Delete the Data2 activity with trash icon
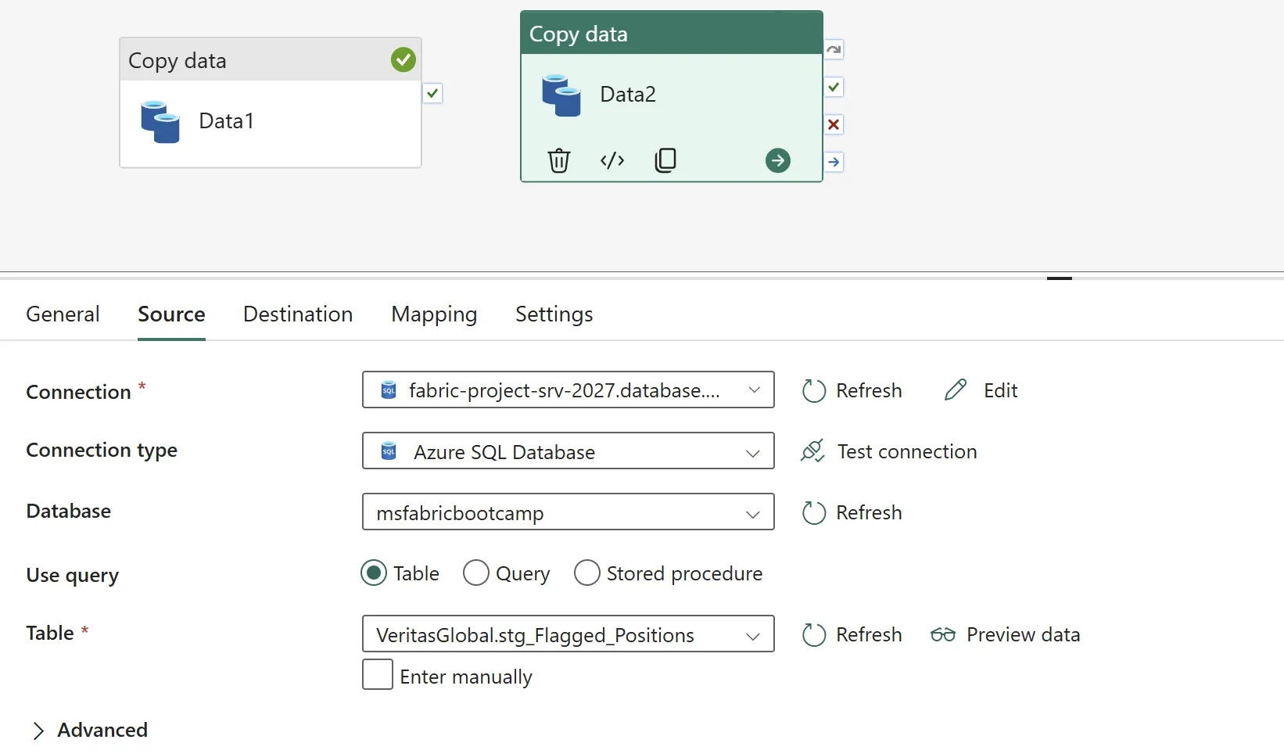1284x754 pixels. (x=559, y=160)
